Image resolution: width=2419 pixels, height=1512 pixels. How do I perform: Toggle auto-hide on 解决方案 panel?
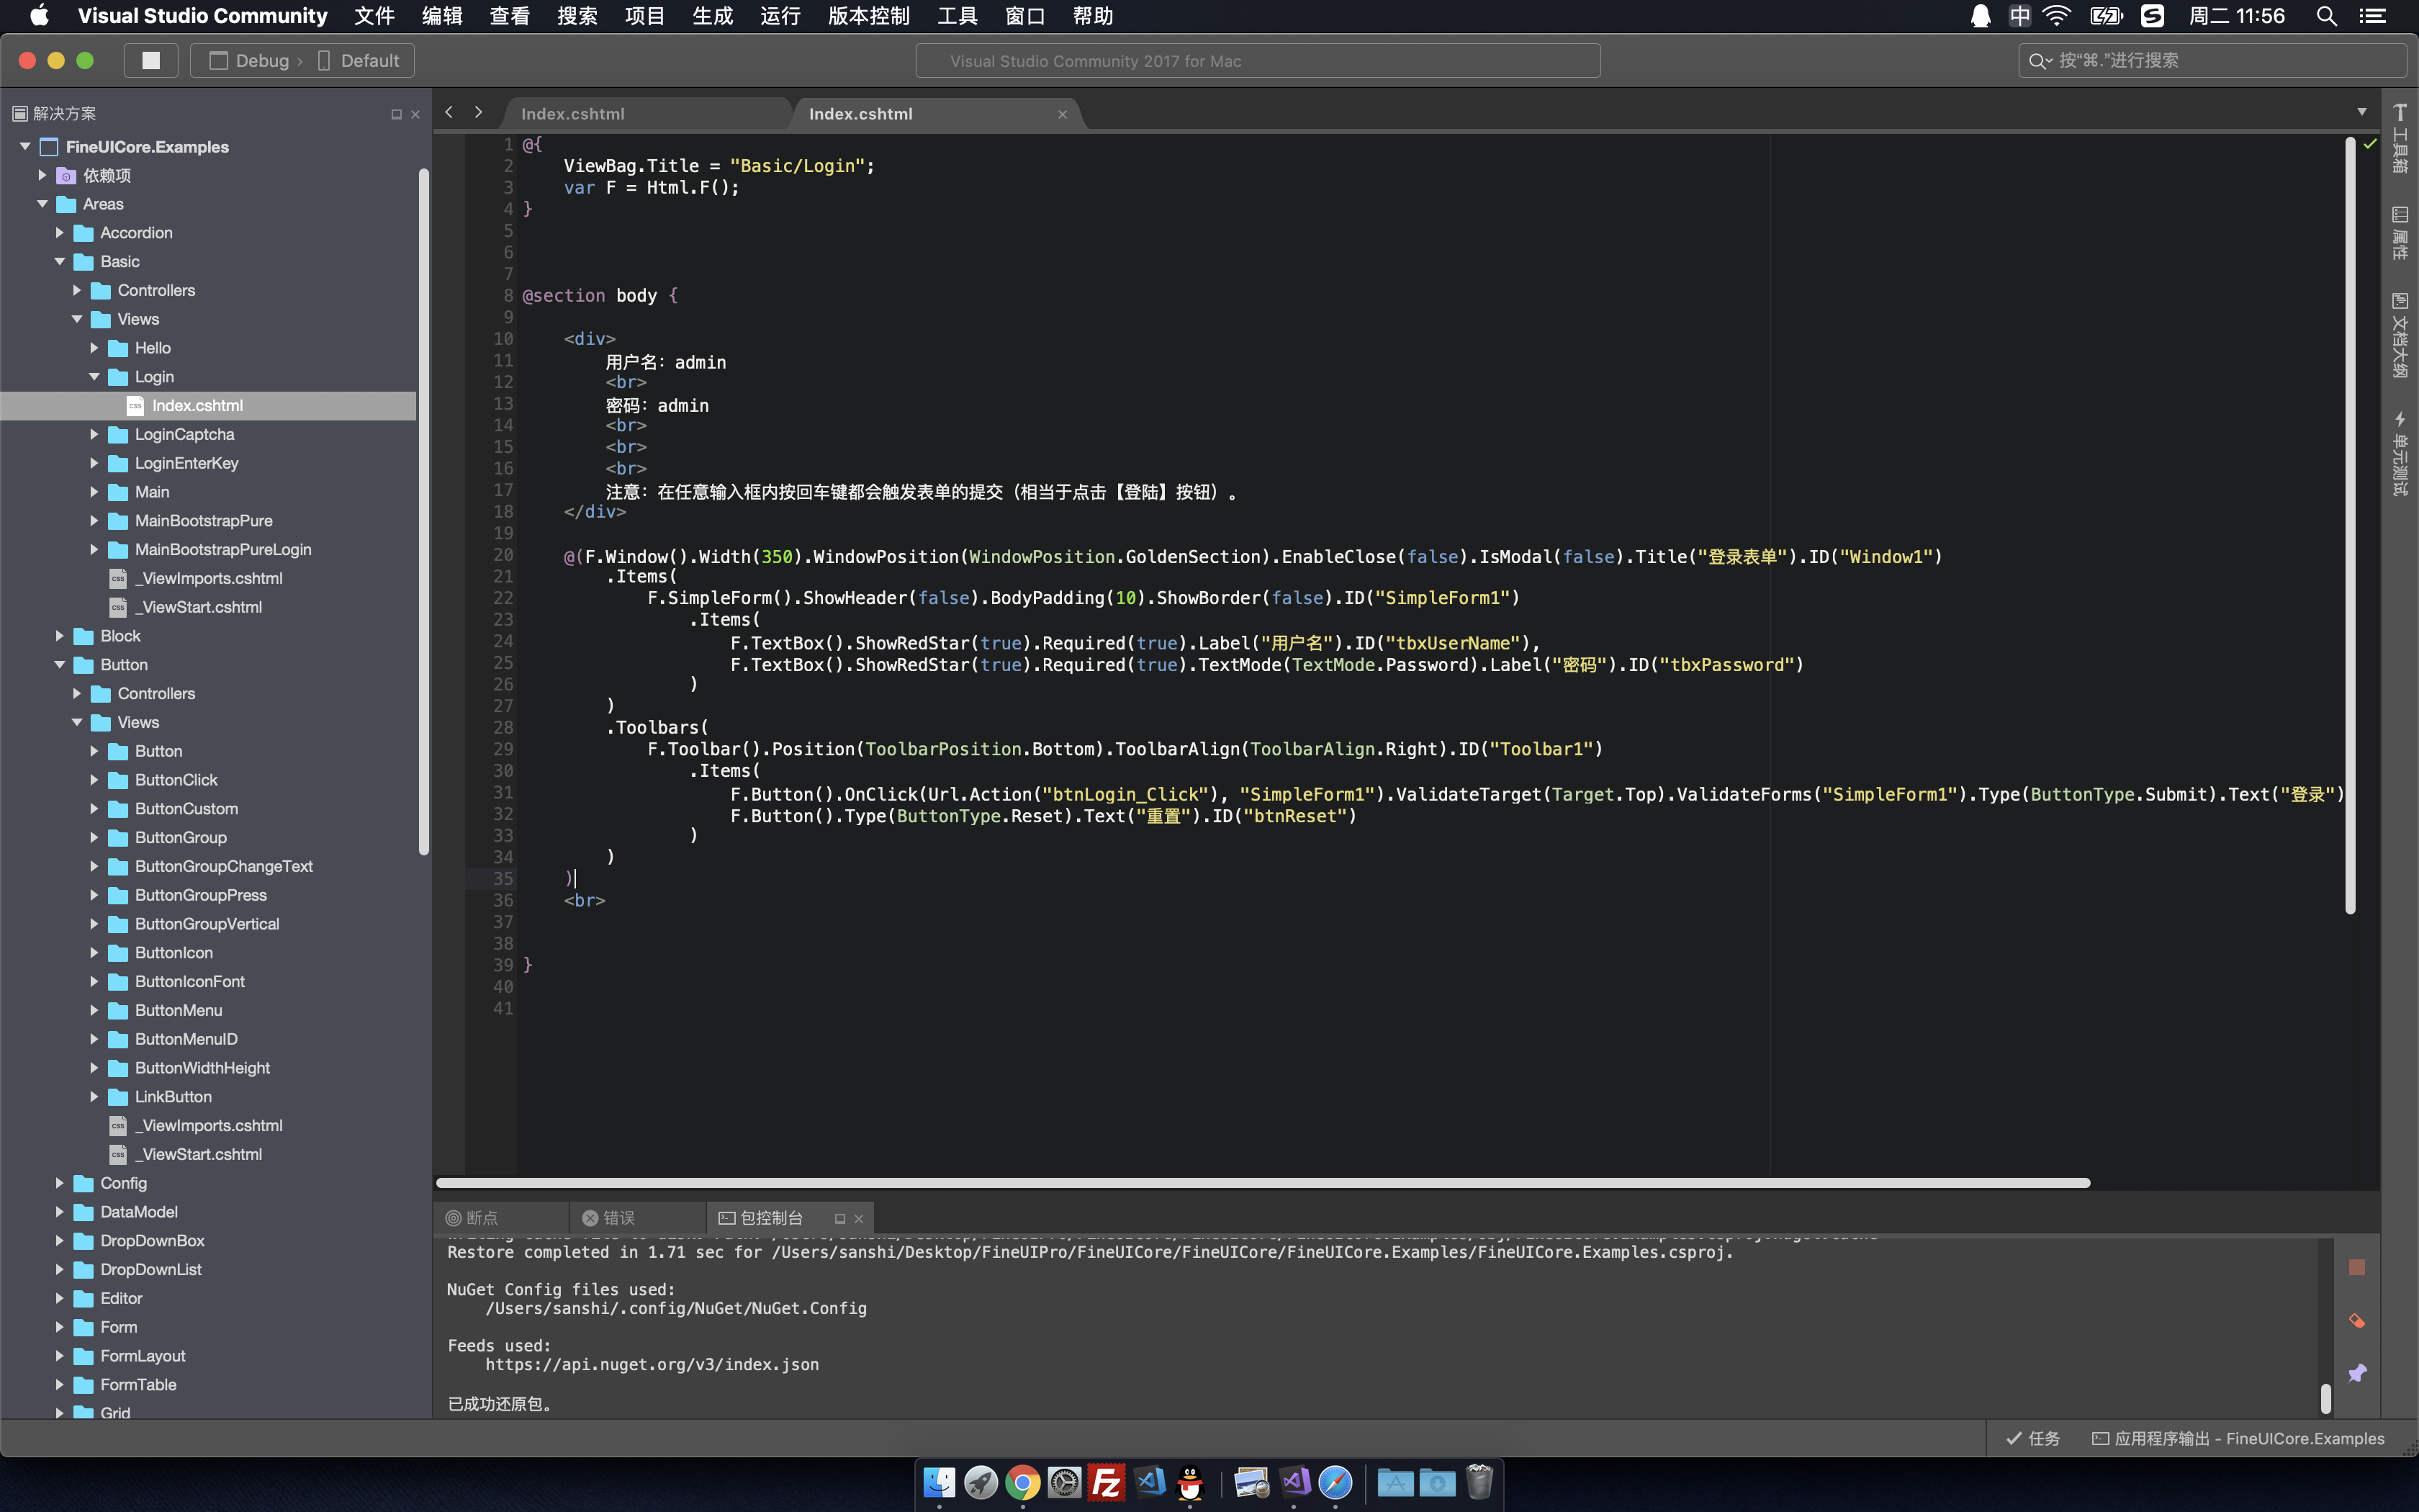pyautogui.click(x=396, y=114)
